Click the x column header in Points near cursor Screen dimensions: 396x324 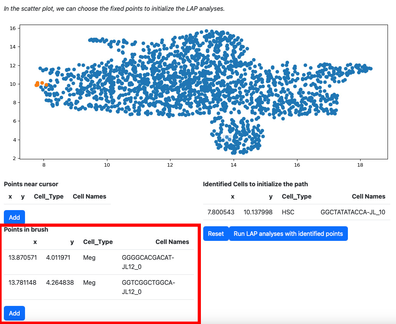tap(10, 197)
